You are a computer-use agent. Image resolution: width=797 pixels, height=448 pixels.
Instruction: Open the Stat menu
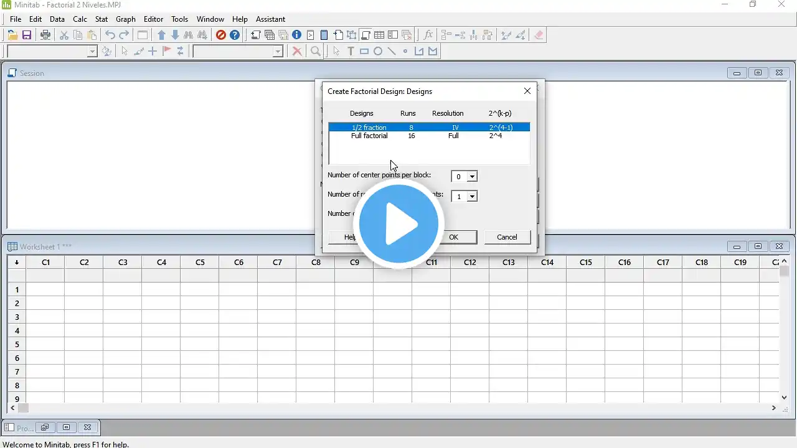pyautogui.click(x=101, y=19)
